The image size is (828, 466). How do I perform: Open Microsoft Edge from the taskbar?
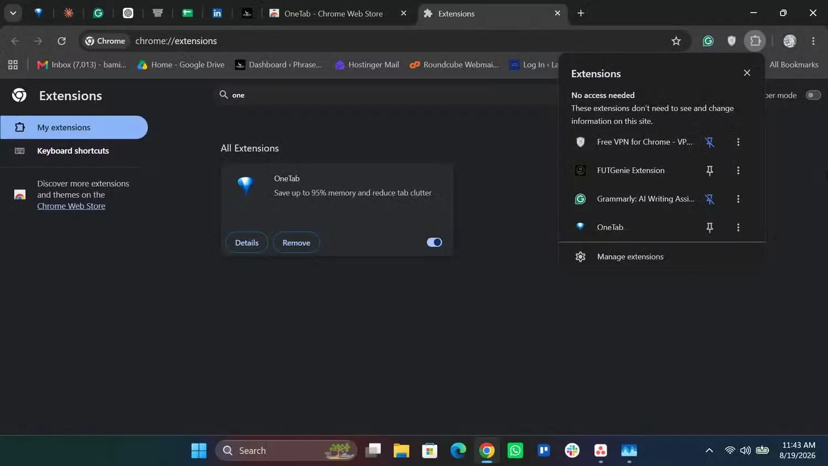coord(458,451)
